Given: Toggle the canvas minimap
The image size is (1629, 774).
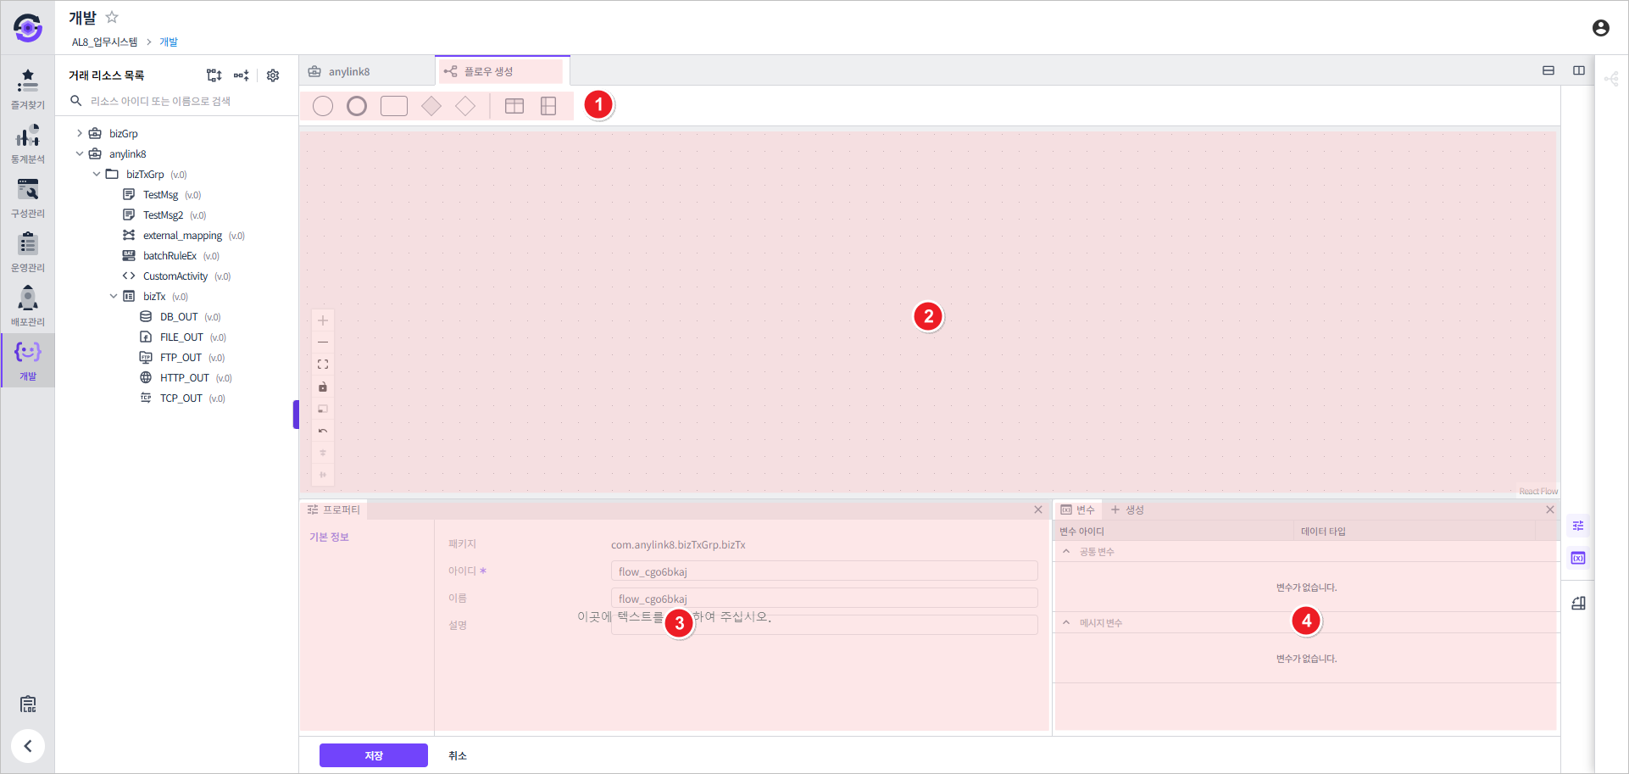Looking at the screenshot, I should (x=323, y=409).
